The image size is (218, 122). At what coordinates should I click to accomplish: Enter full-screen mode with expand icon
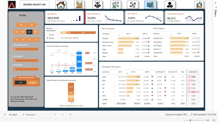[70, 115]
